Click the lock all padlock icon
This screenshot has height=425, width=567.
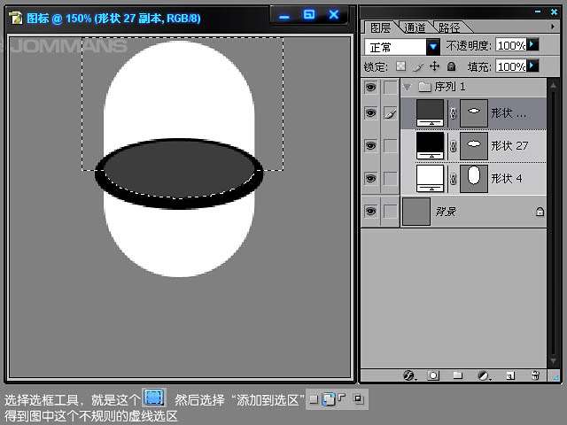(x=451, y=66)
